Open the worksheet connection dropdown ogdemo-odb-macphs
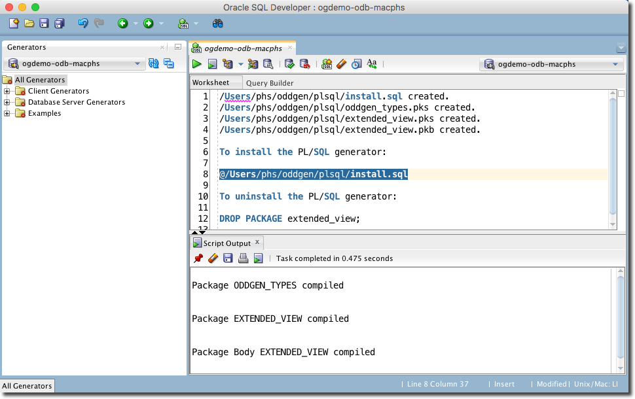 point(551,64)
